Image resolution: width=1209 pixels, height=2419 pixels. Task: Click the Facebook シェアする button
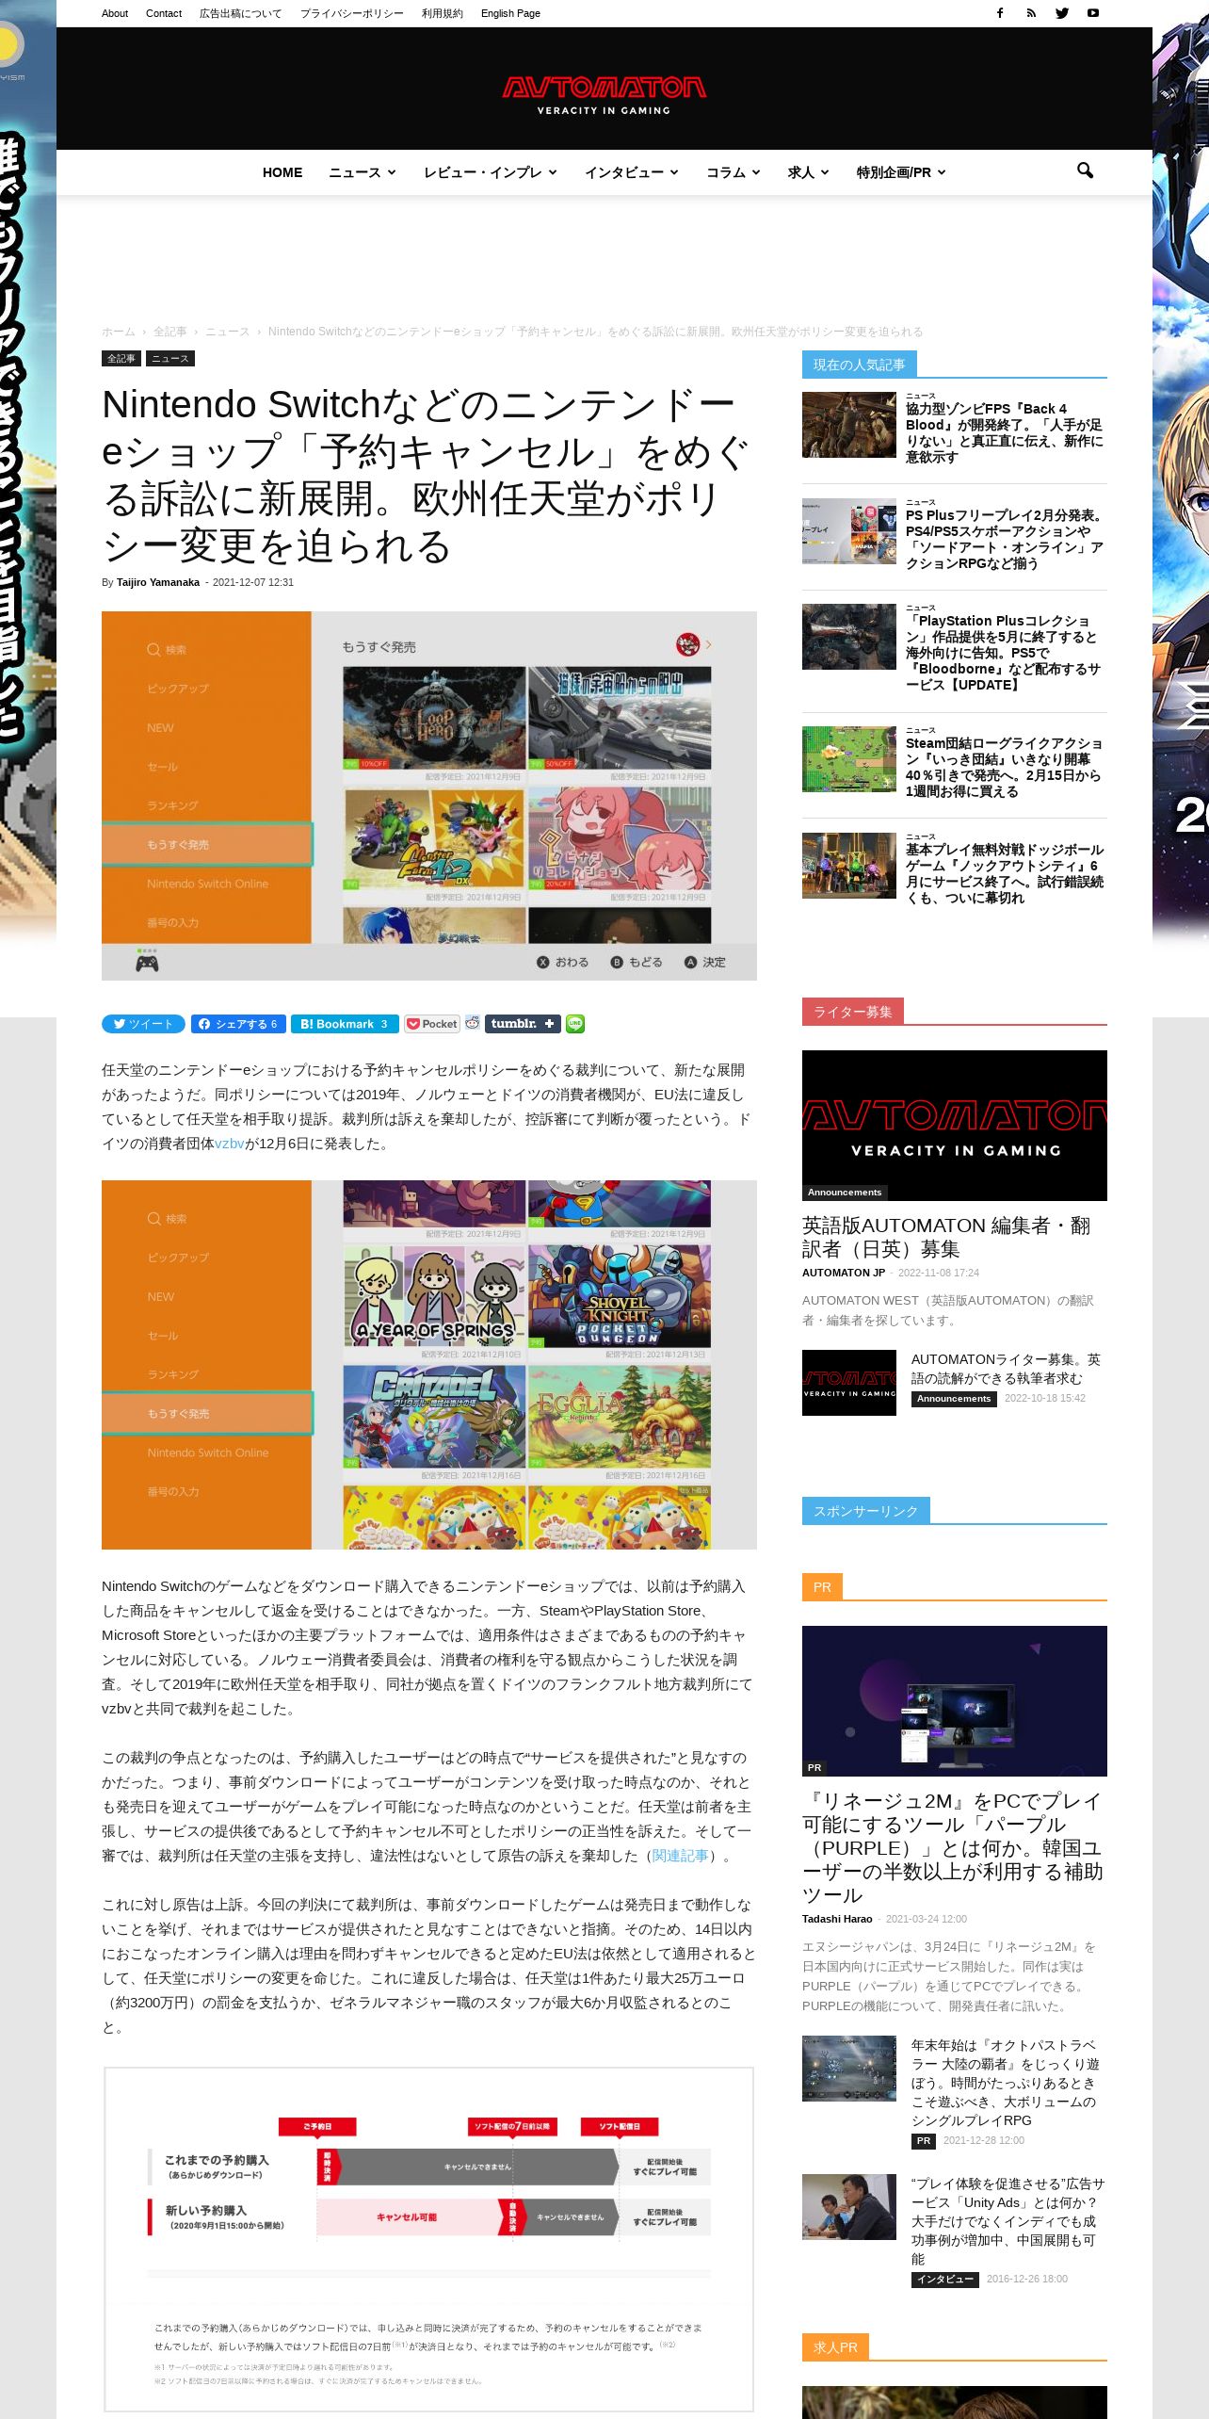click(238, 1024)
